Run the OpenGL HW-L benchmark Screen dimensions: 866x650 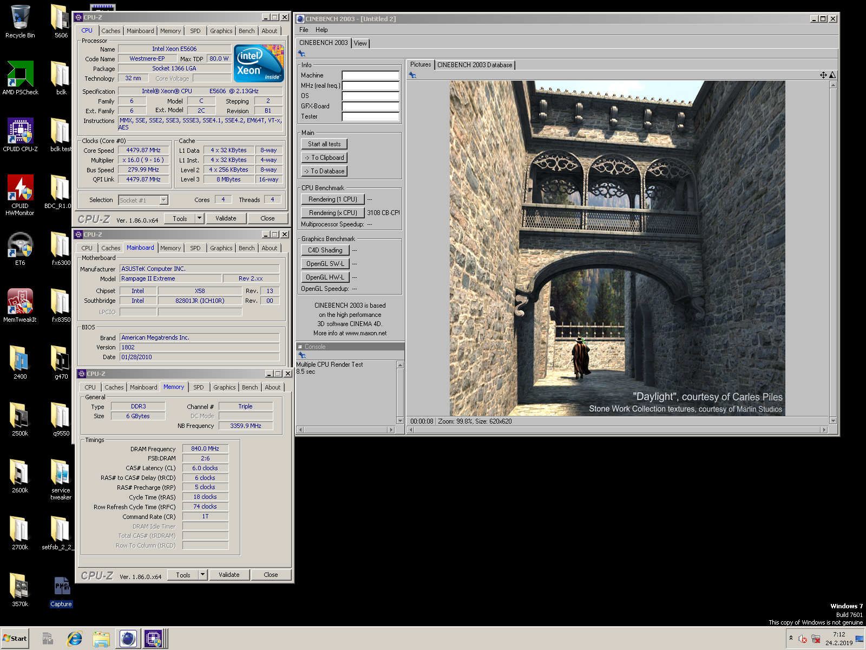[325, 277]
